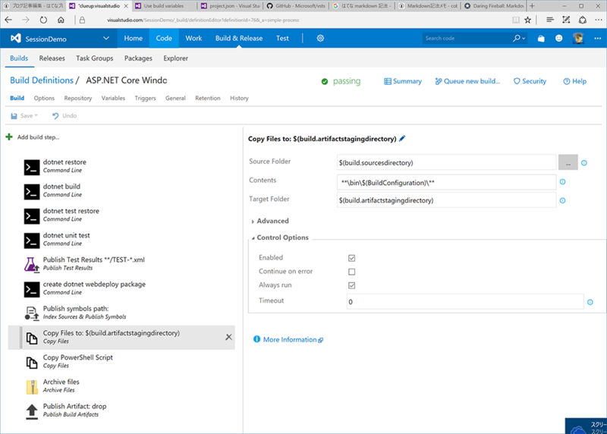The width and height of the screenshot is (607, 434).
Task: Focus the Search code box
Action: coord(467,39)
